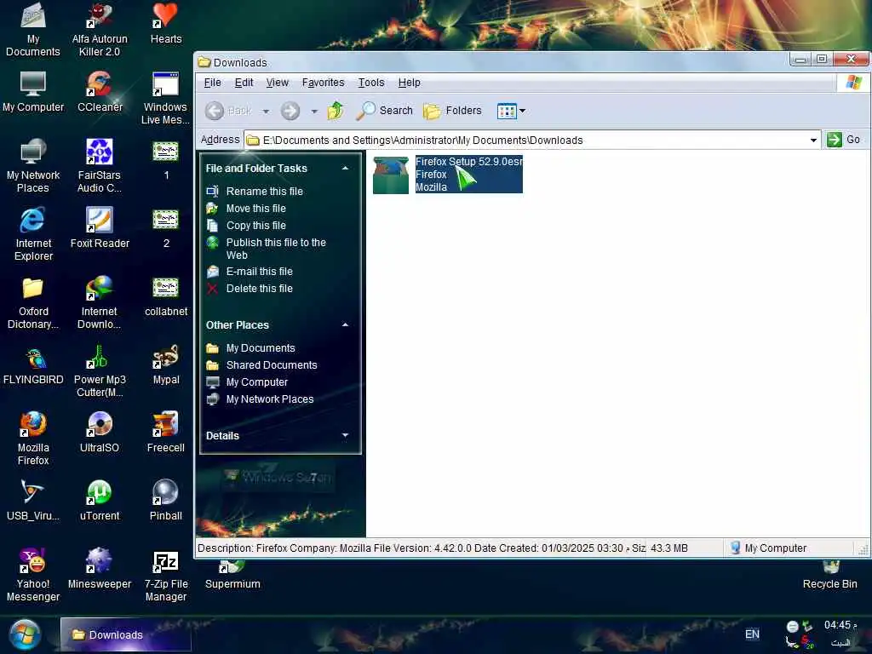Open the Supermium desktop shortcut
The height and width of the screenshot is (654, 872).
tap(232, 576)
